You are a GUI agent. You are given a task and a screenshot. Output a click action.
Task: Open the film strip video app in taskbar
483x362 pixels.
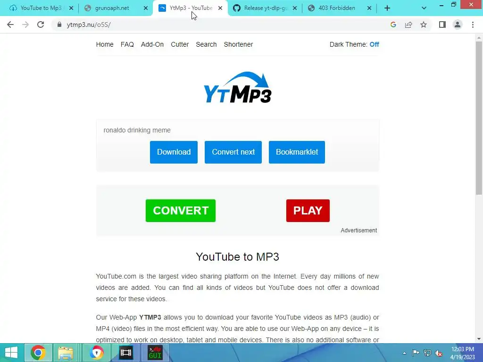[x=125, y=353]
